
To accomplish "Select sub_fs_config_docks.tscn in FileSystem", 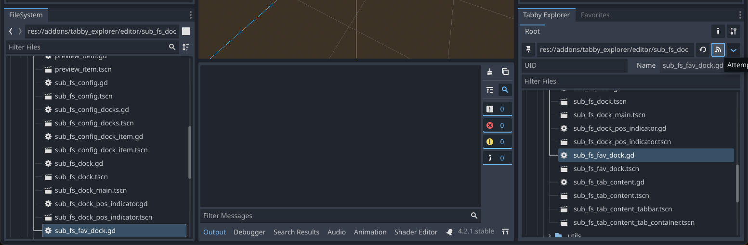I will [x=94, y=123].
